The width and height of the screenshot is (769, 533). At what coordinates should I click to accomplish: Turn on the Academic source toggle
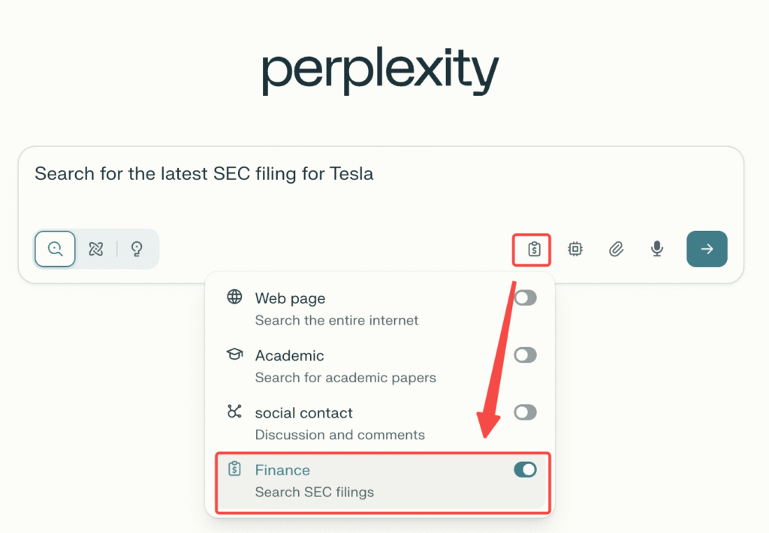click(525, 355)
